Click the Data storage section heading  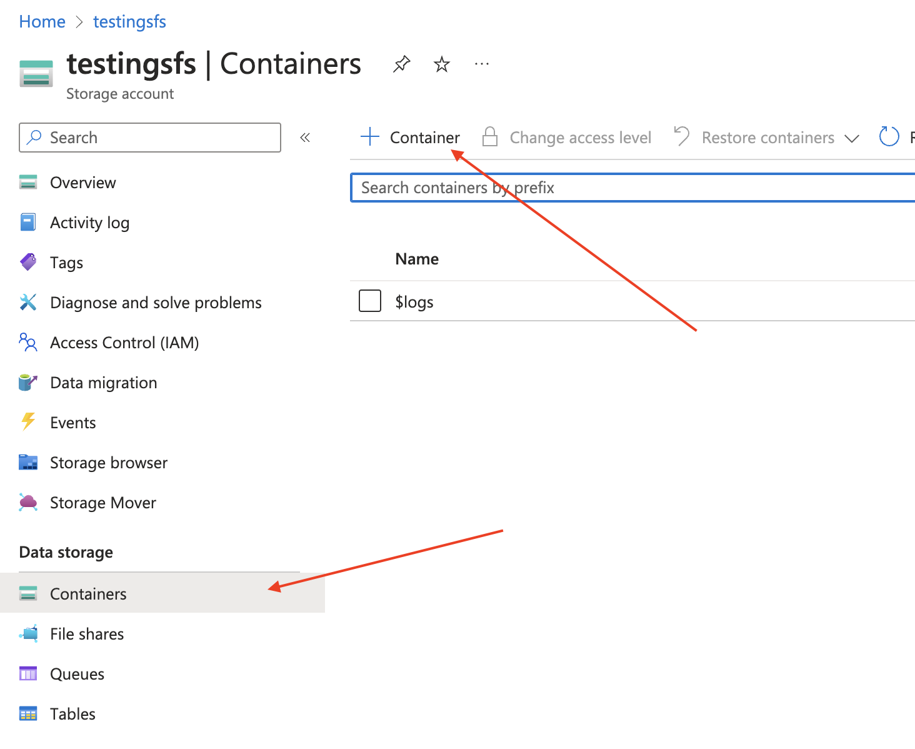click(66, 552)
